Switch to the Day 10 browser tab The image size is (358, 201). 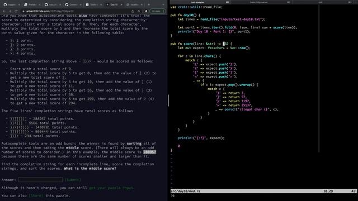tap(114, 4)
